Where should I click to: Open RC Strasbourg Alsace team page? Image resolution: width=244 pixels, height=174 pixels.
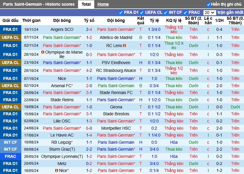coord(116,70)
